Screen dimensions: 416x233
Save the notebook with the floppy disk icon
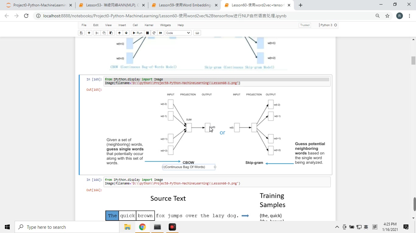pos(81,33)
